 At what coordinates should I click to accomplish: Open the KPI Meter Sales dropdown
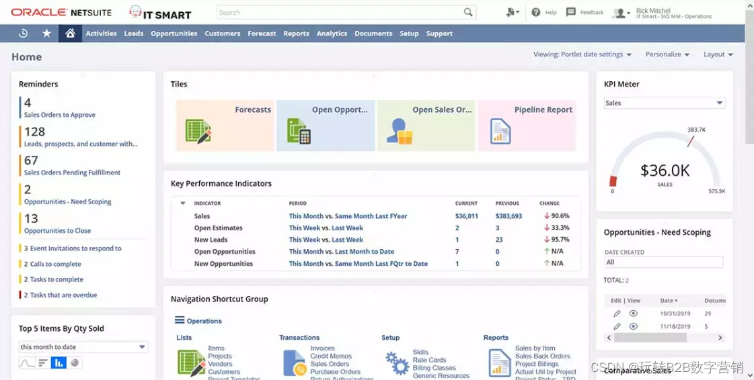point(665,103)
